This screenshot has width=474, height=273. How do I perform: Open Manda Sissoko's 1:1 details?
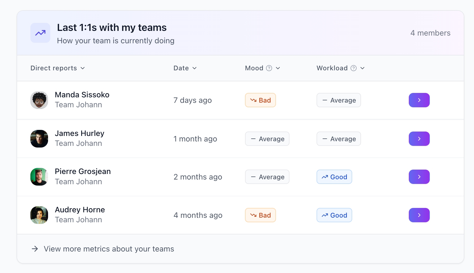pos(419,100)
